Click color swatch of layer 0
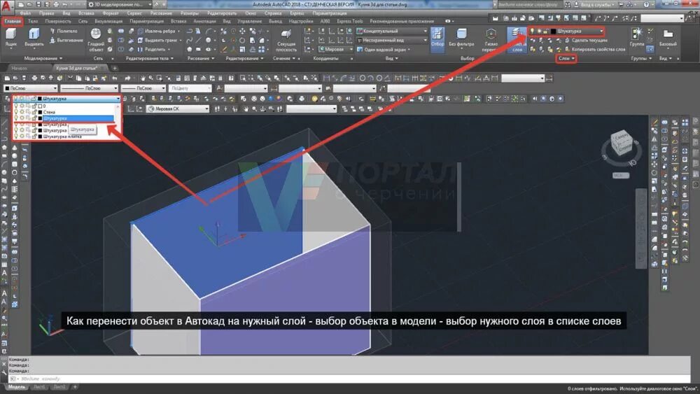 (40, 106)
